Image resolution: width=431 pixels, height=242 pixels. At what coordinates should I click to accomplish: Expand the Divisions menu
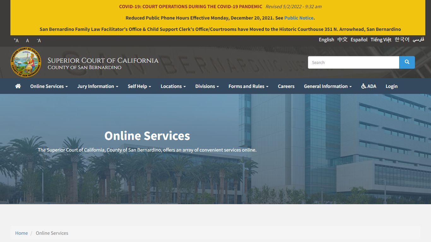click(207, 86)
